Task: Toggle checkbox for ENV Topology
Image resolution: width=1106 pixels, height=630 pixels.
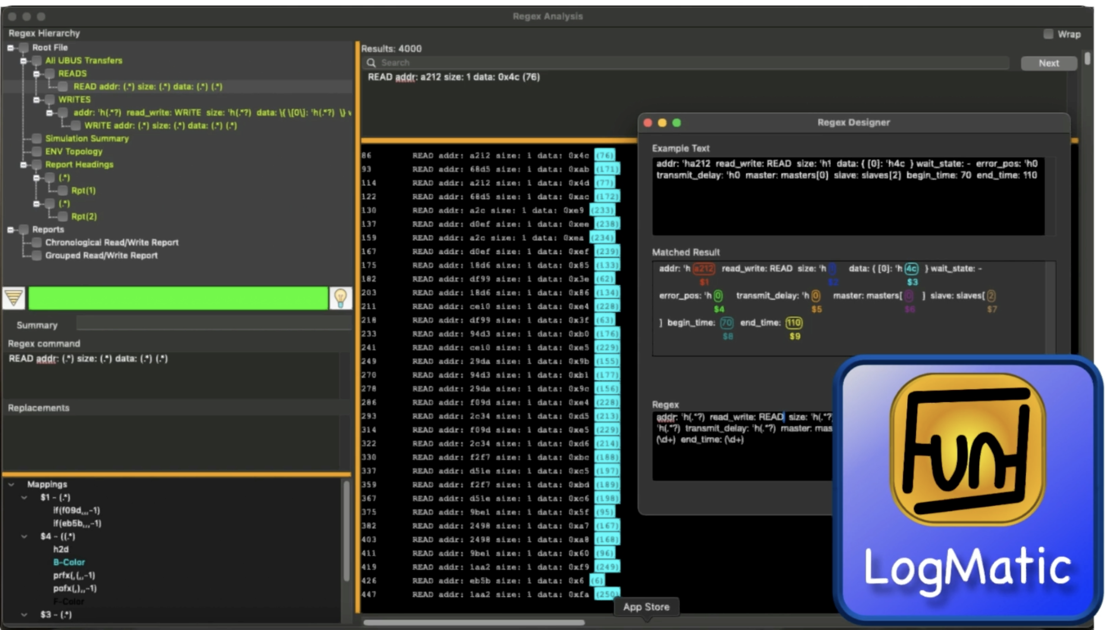Action: [x=37, y=151]
